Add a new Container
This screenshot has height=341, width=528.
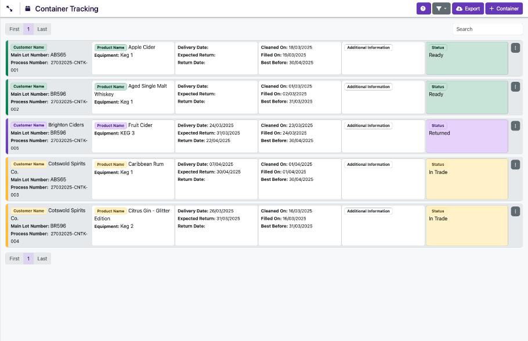[x=504, y=9]
